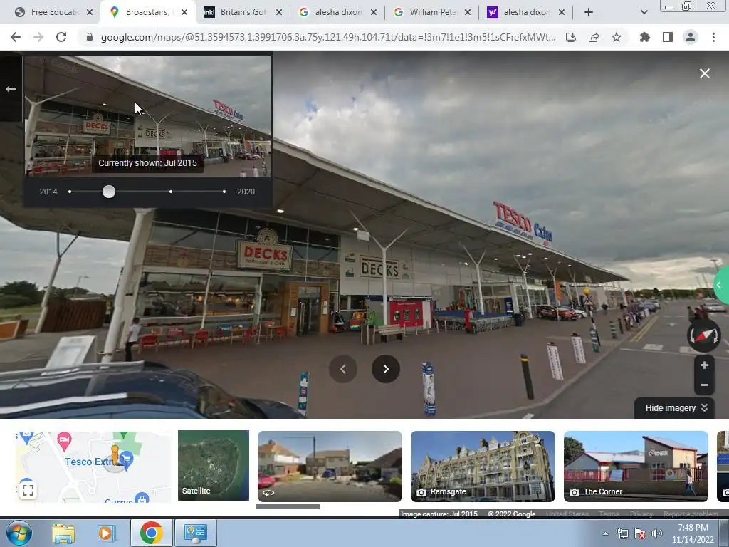
Task: Expand side panel with green arrow
Action: coord(721,285)
